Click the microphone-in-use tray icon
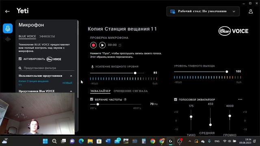Screen dimensions: 260x146 (x=209, y=141)
